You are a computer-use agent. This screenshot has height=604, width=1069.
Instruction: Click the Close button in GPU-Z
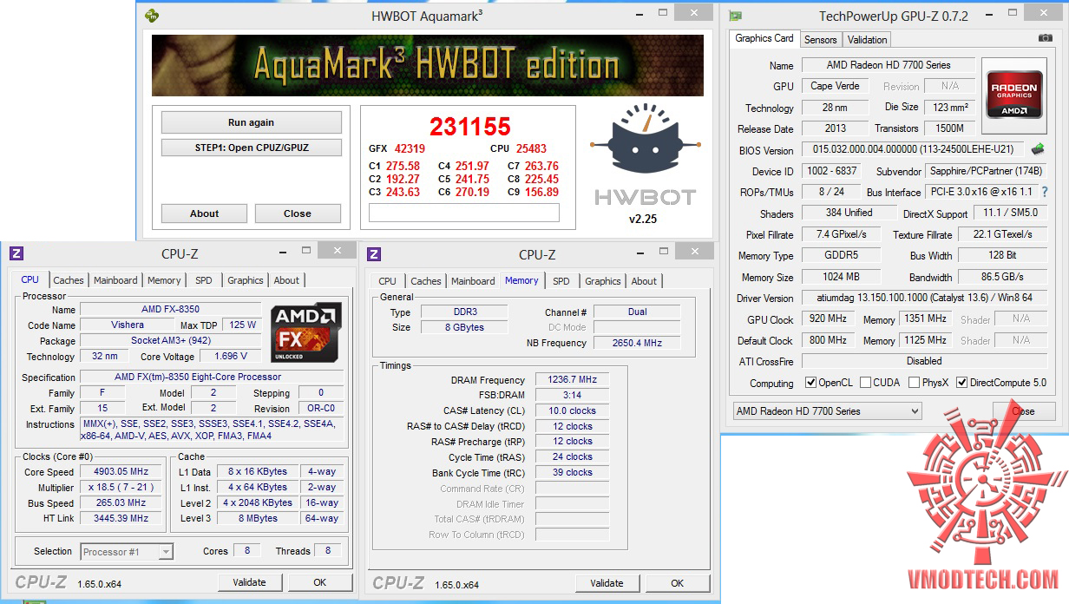point(1023,411)
